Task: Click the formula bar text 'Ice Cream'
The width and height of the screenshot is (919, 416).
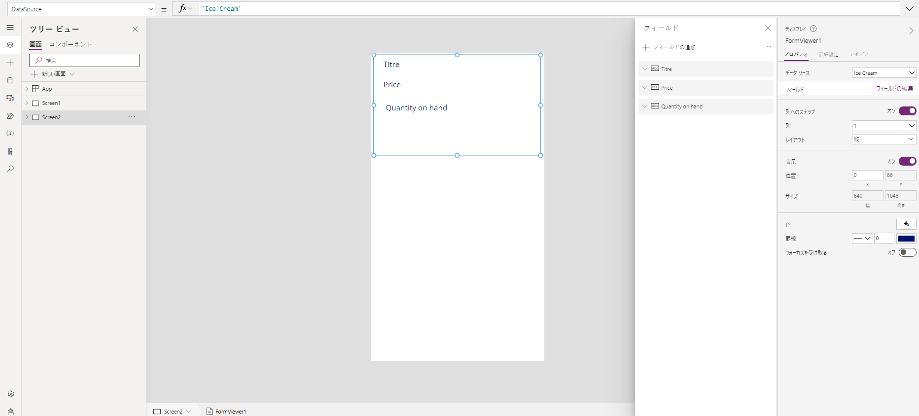Action: click(x=221, y=9)
